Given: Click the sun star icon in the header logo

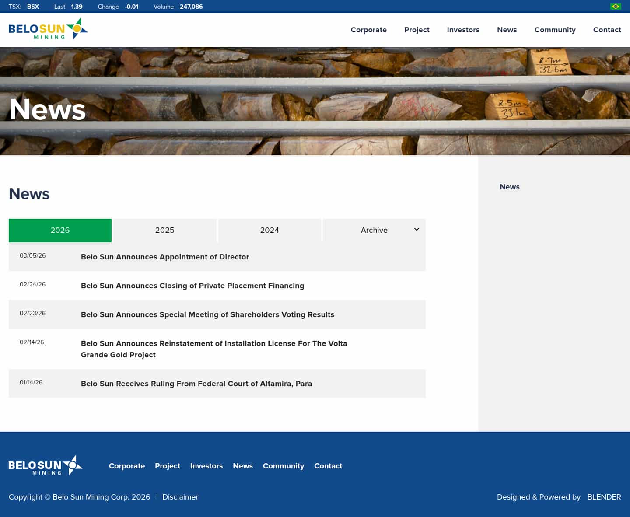Looking at the screenshot, I should [x=77, y=28].
